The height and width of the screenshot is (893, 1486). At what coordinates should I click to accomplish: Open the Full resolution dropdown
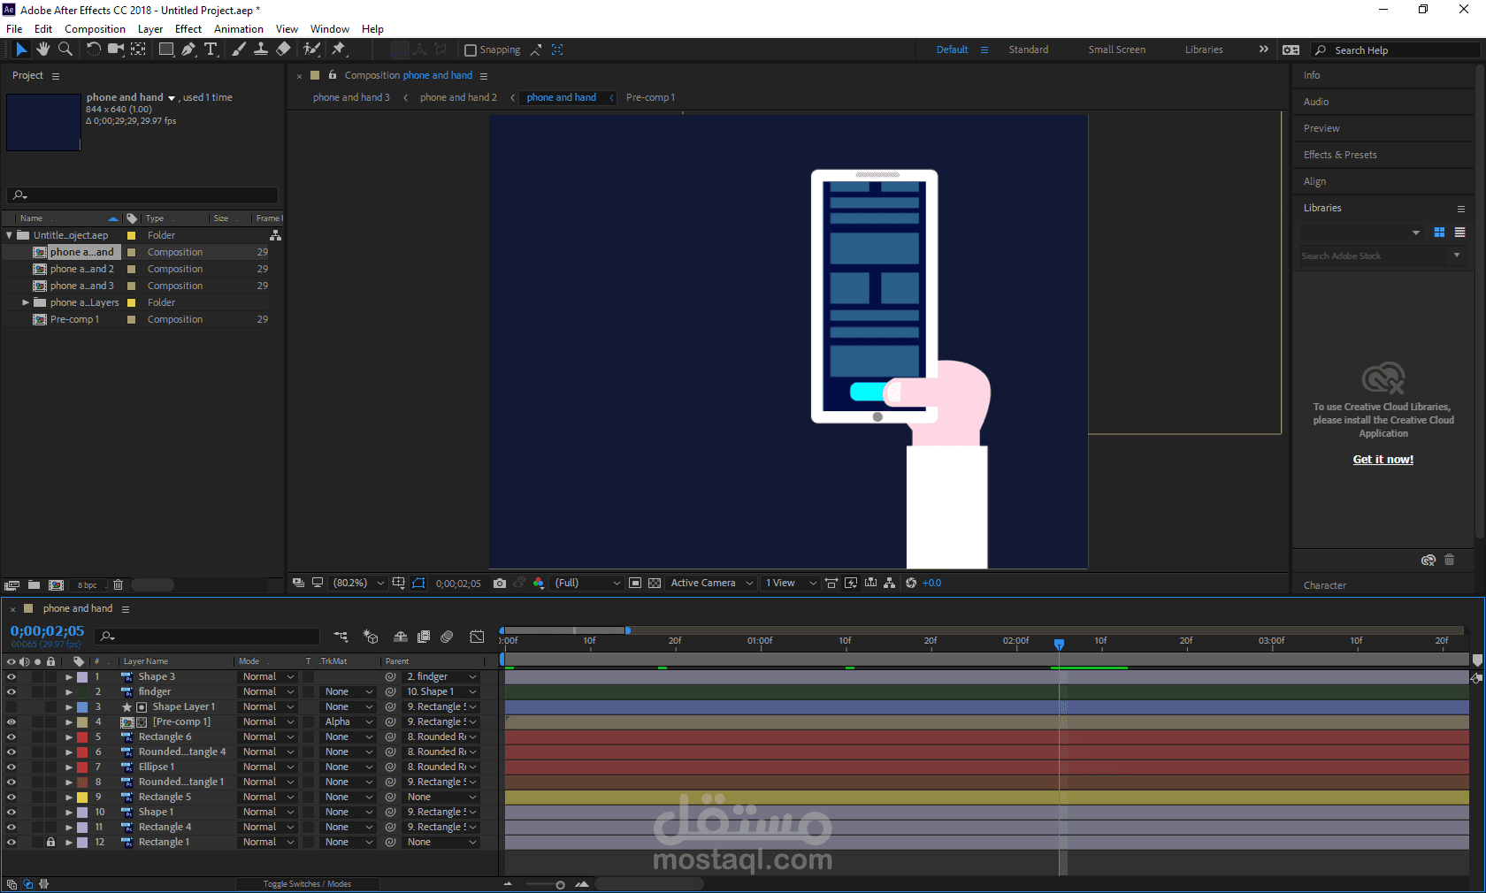click(x=587, y=584)
